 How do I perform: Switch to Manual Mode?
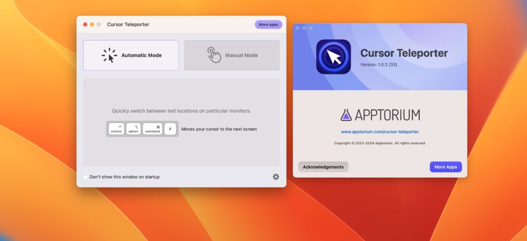[x=232, y=55]
